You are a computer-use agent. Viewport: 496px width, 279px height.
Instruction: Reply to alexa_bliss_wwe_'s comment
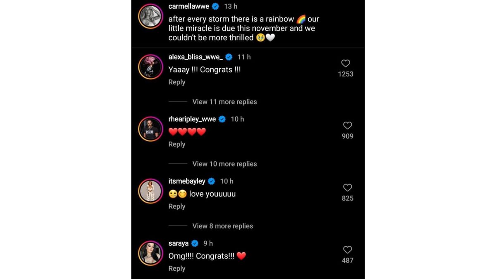[176, 82]
